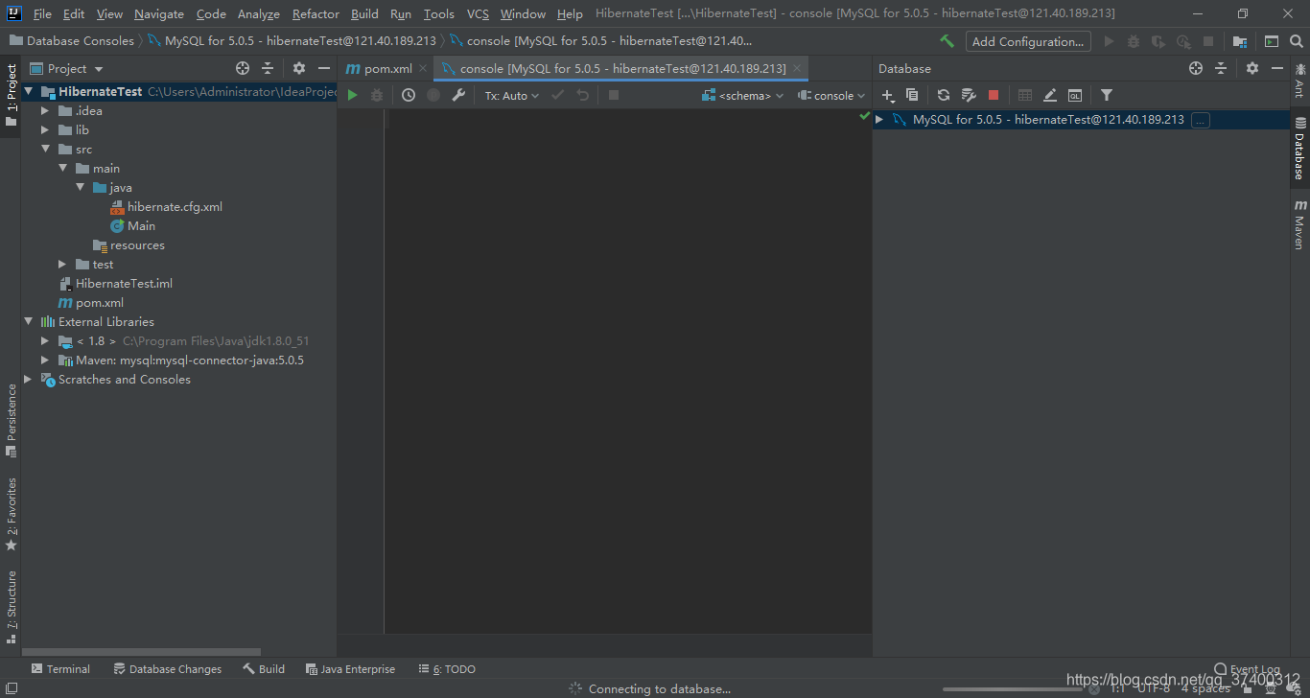Viewport: 1310px width, 698px height.
Task: Select the Main class file
Action: click(x=132, y=225)
